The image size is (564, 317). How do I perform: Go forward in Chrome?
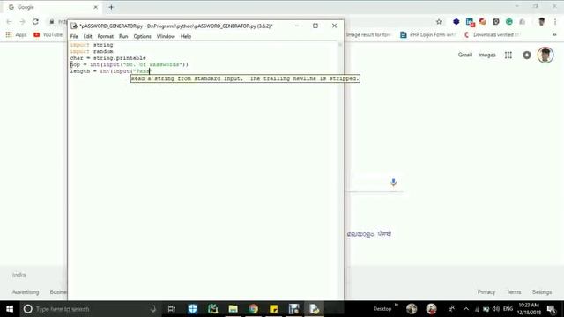click(x=22, y=22)
